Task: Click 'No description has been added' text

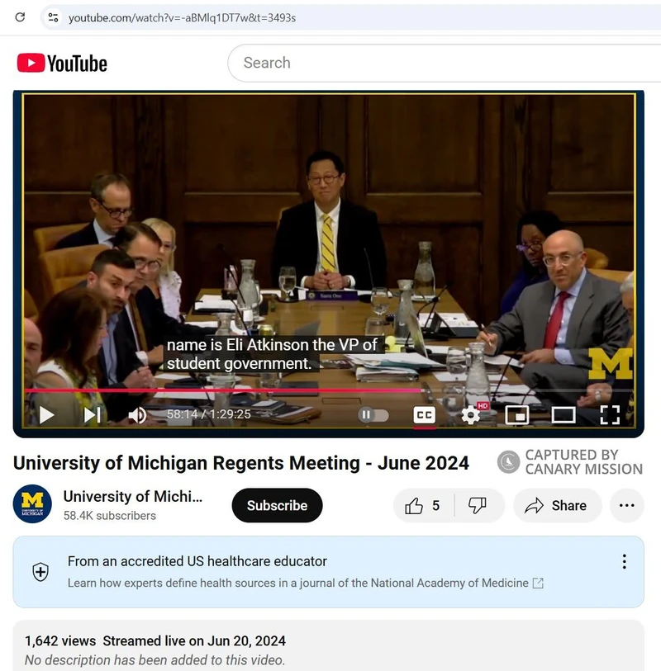Action: [155, 660]
